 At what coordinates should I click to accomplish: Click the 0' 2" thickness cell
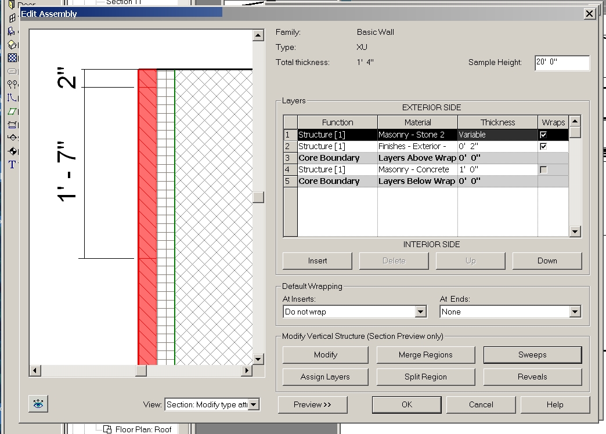point(498,146)
